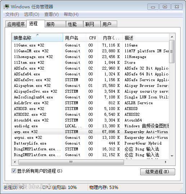Click LOCAL... user name cell
The image size is (186, 194).
pyautogui.click(x=73, y=126)
